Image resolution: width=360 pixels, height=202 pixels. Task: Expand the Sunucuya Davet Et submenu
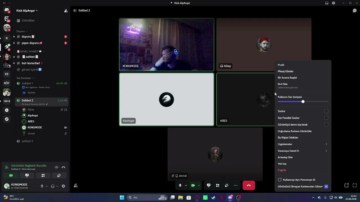tap(303, 151)
